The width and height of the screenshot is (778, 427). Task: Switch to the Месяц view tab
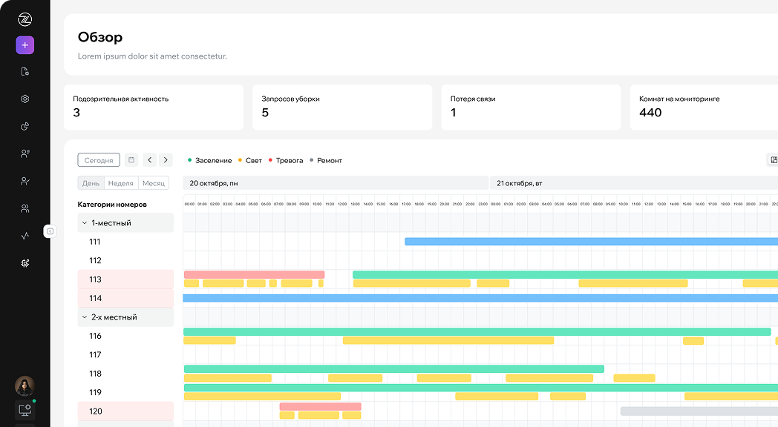(154, 183)
